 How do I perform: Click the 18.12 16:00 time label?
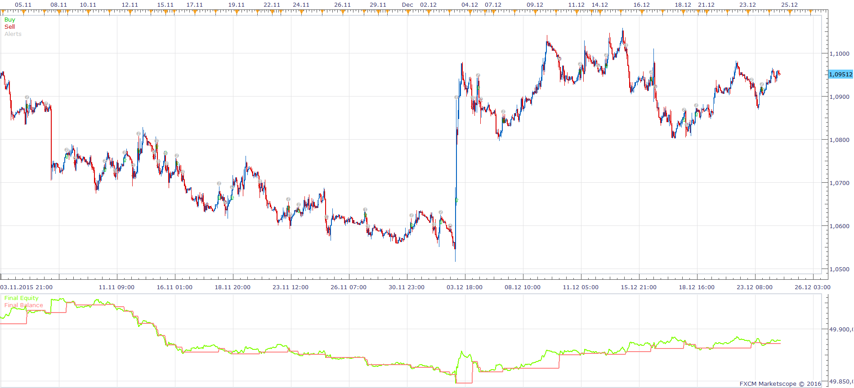click(x=697, y=287)
